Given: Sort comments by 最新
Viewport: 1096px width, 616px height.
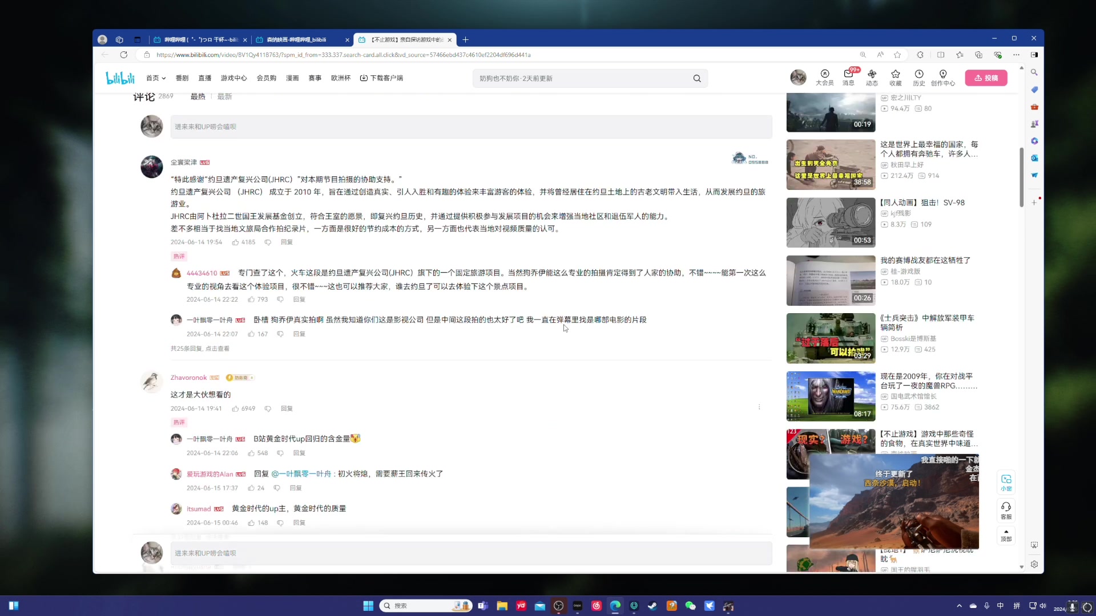Looking at the screenshot, I should (224, 97).
